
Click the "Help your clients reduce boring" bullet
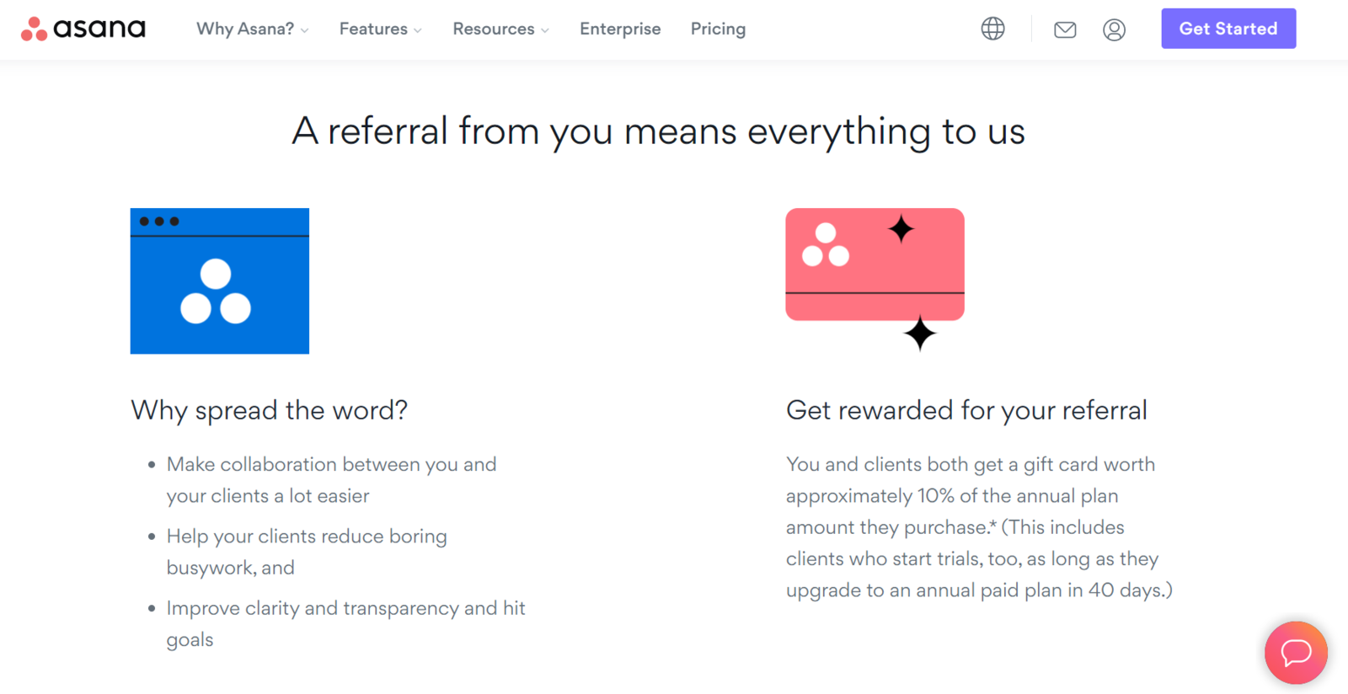(x=307, y=552)
